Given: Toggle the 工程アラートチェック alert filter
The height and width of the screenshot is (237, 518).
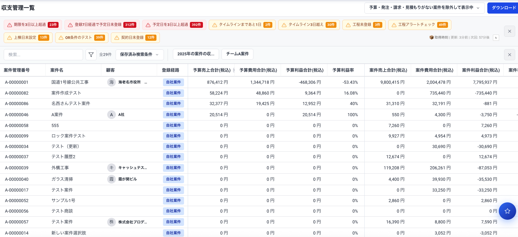Looking at the screenshot, I should [x=419, y=25].
